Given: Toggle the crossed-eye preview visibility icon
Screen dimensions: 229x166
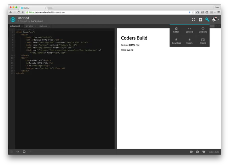Looking at the screenshot, I should (x=204, y=152).
